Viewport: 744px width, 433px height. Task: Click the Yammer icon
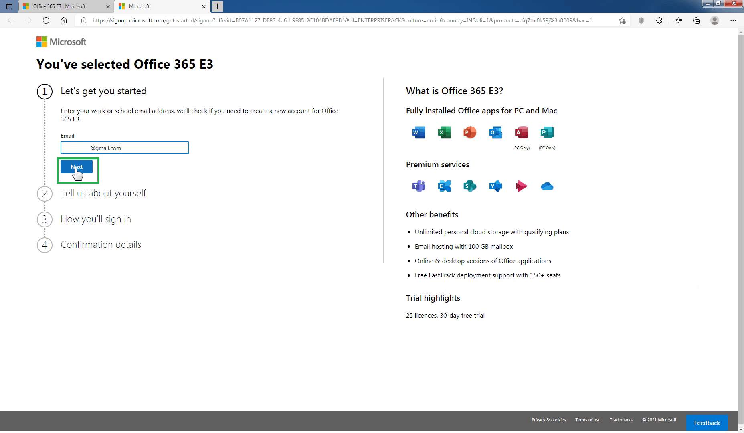pyautogui.click(x=495, y=186)
